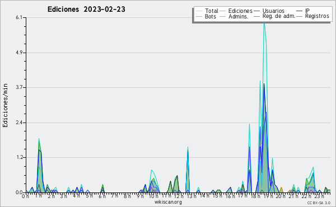Click the y-axis value 1.2
This screenshot has width=336, height=207.
[19, 157]
